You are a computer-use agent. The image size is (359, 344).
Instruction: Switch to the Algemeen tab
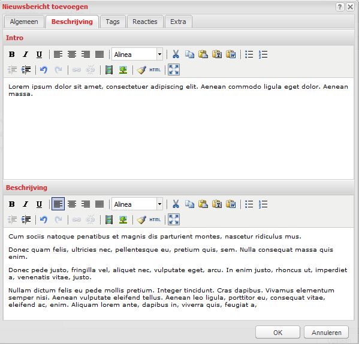point(24,22)
